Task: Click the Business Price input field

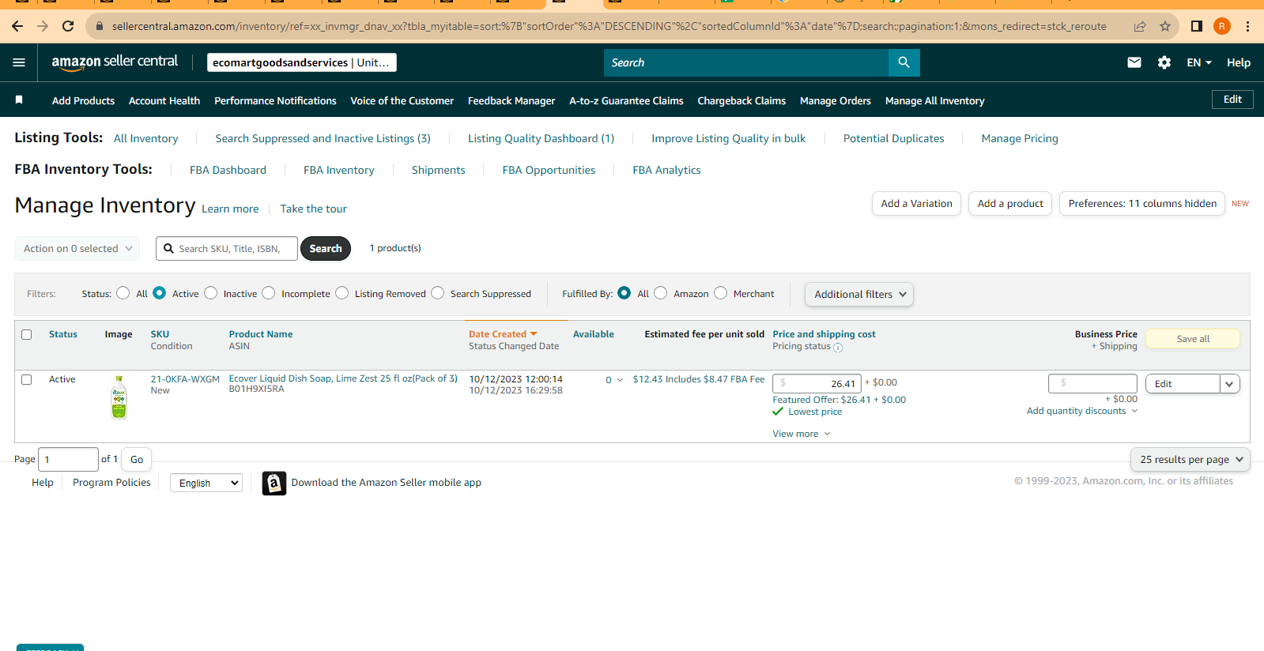Action: [x=1092, y=384]
